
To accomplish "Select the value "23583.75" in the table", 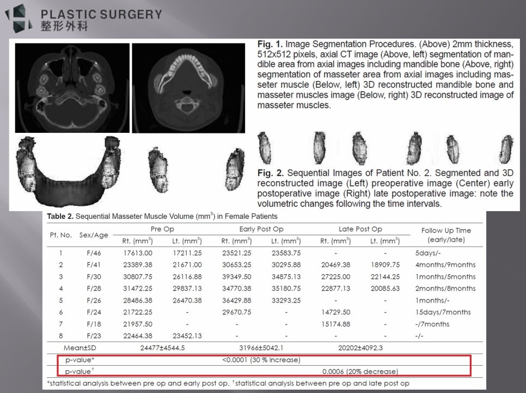I will pyautogui.click(x=286, y=253).
